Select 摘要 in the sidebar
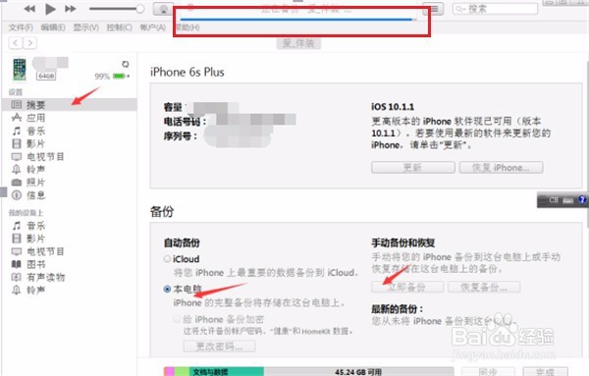The height and width of the screenshot is (376, 589). click(69, 104)
